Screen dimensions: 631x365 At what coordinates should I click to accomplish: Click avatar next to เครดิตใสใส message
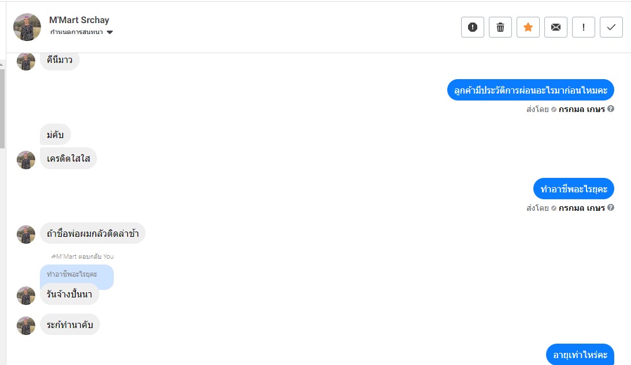[26, 160]
